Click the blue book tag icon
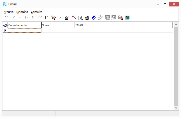 [94, 18]
